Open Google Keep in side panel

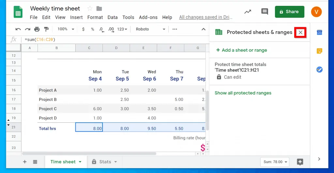(319, 51)
